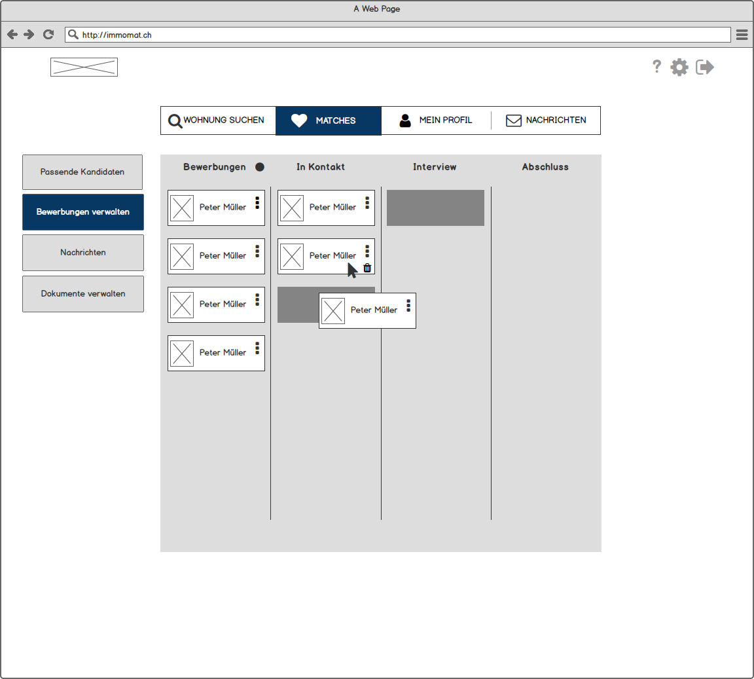Open options menu of first Bewerbungen card
Viewport: 754px width, 679px height.
pyautogui.click(x=257, y=203)
